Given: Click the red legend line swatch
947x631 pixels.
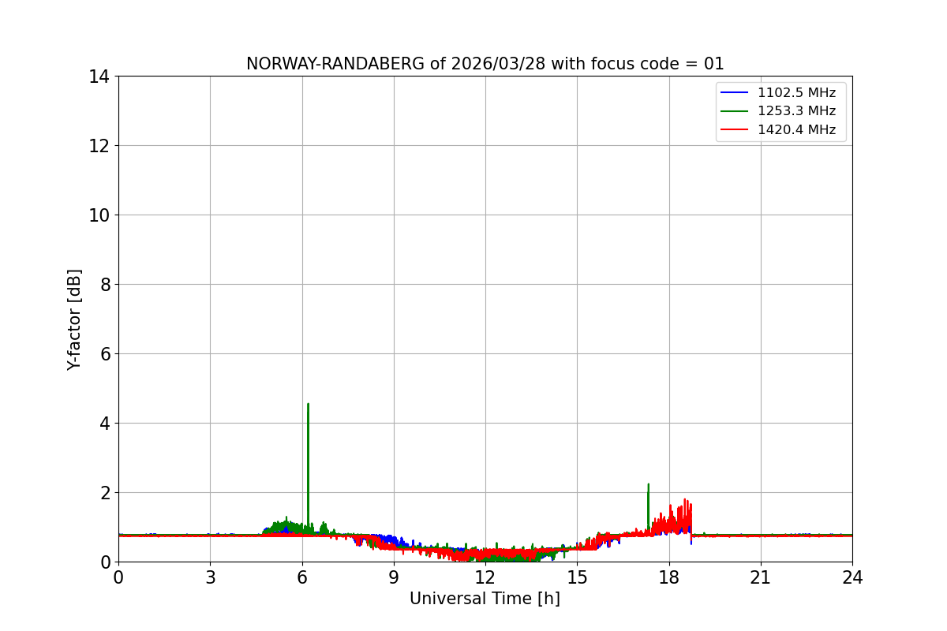Looking at the screenshot, I should tap(735, 130).
